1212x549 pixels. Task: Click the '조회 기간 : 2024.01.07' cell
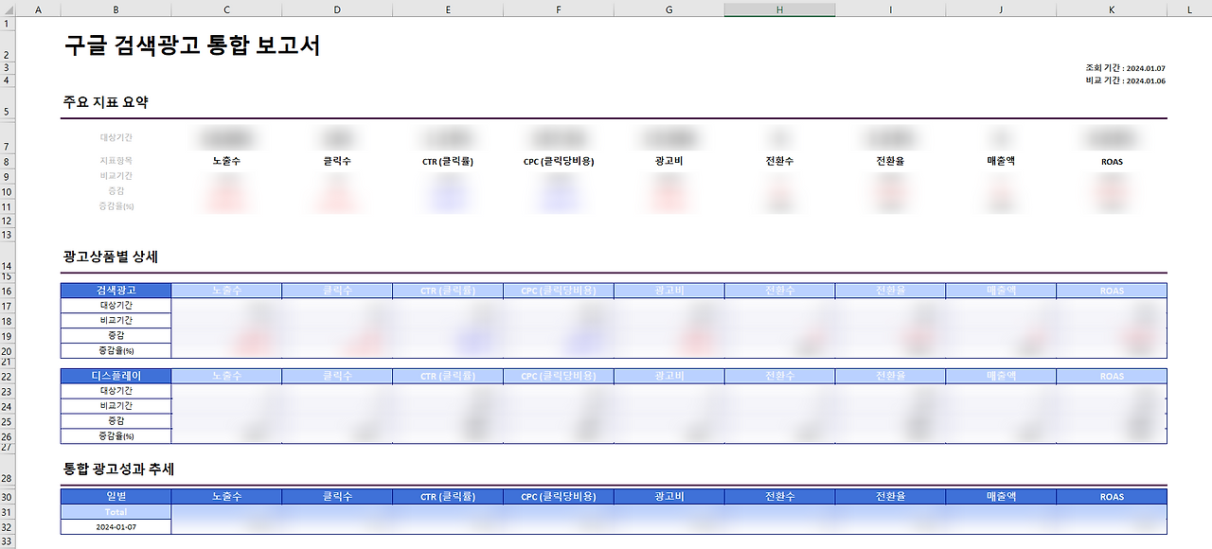tap(1125, 68)
